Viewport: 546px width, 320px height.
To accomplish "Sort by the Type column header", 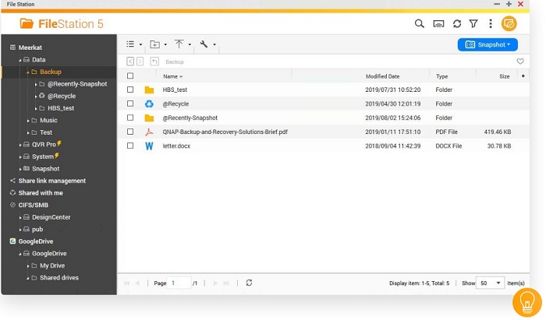I will coord(442,76).
